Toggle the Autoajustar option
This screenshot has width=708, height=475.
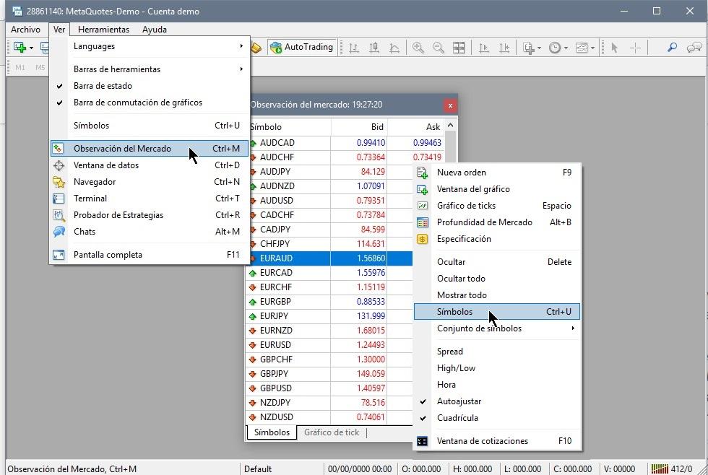click(497, 401)
